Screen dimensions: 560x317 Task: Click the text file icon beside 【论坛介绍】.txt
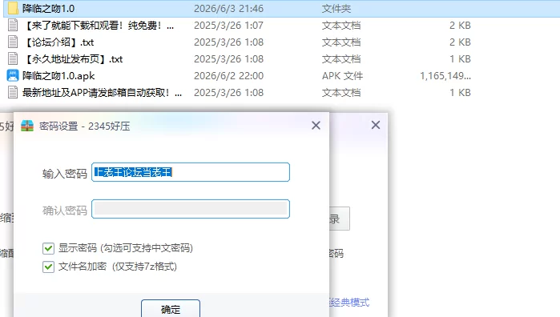tap(13, 42)
